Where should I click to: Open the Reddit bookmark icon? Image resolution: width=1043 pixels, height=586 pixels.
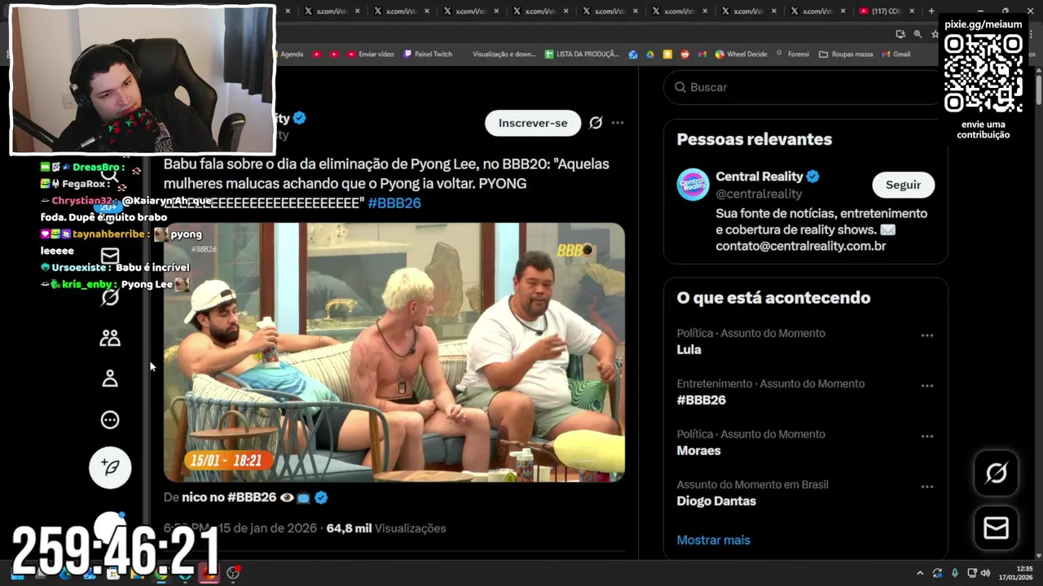click(x=684, y=55)
